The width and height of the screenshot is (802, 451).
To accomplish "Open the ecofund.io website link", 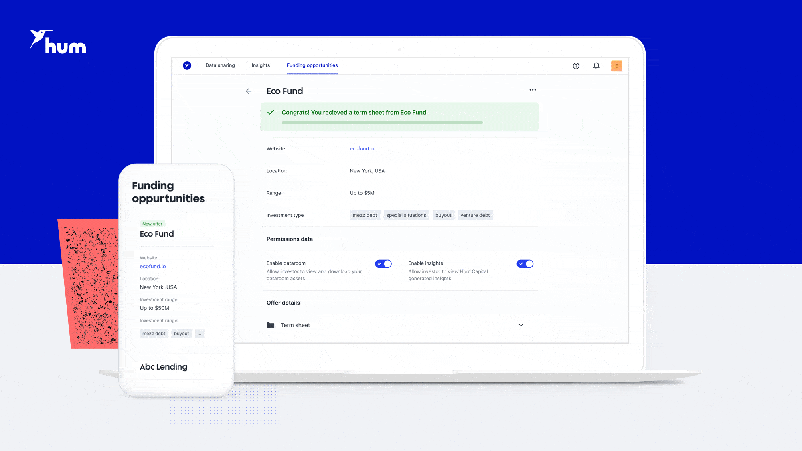I will 362,149.
